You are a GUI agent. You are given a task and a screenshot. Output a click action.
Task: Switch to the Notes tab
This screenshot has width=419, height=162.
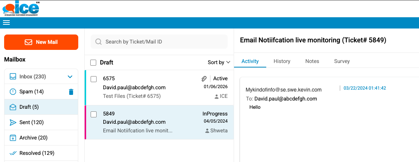pyautogui.click(x=312, y=61)
